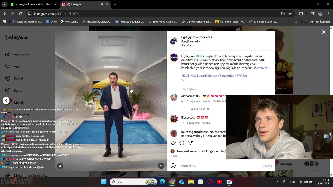This screenshot has width=333, height=187.
Task: Click Orijinal ses audio link
Action: tap(187, 45)
